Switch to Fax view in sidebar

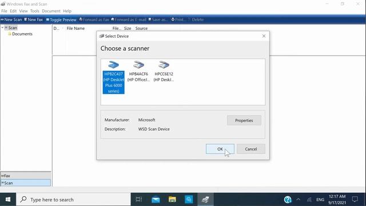click(25, 176)
